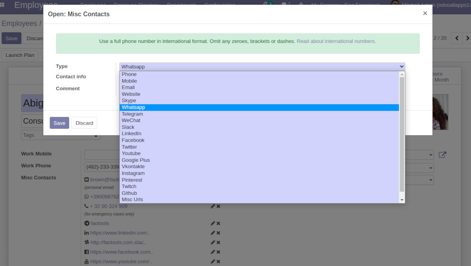
Task: Select LinkedIn in dropdown list
Action: coord(259,134)
